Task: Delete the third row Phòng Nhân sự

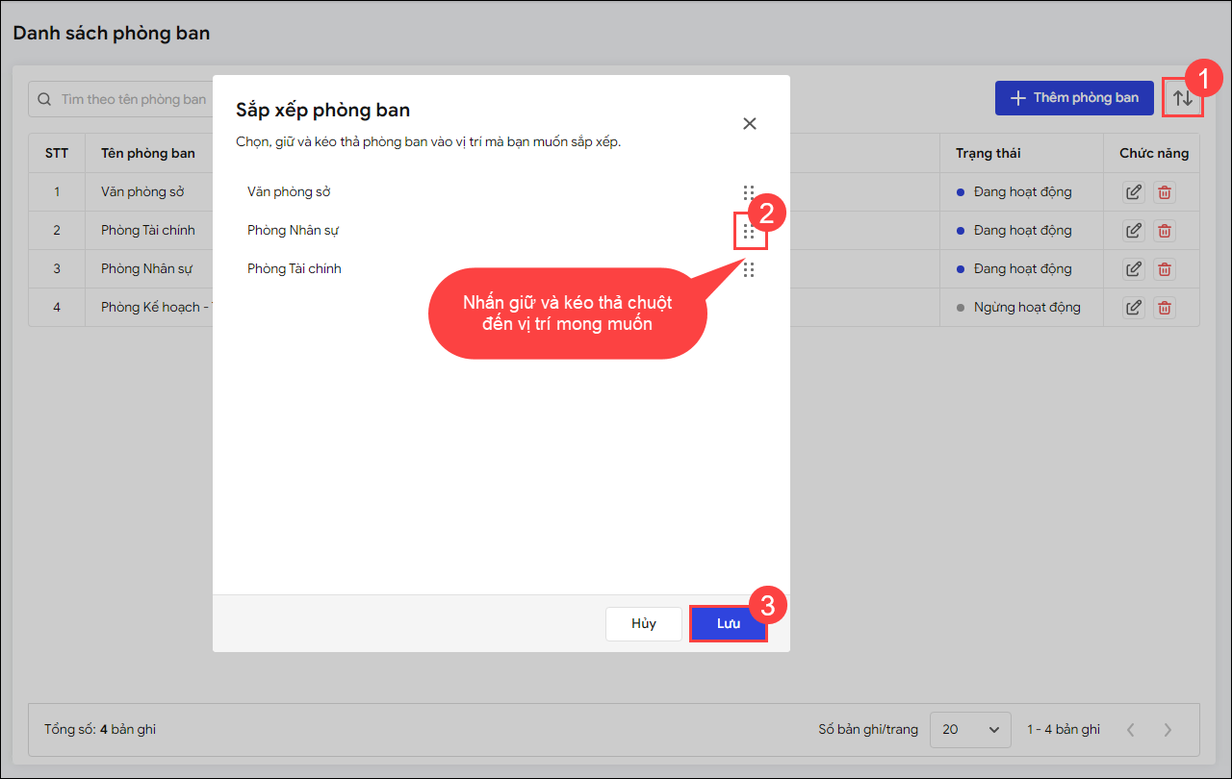Action: click(x=1165, y=269)
